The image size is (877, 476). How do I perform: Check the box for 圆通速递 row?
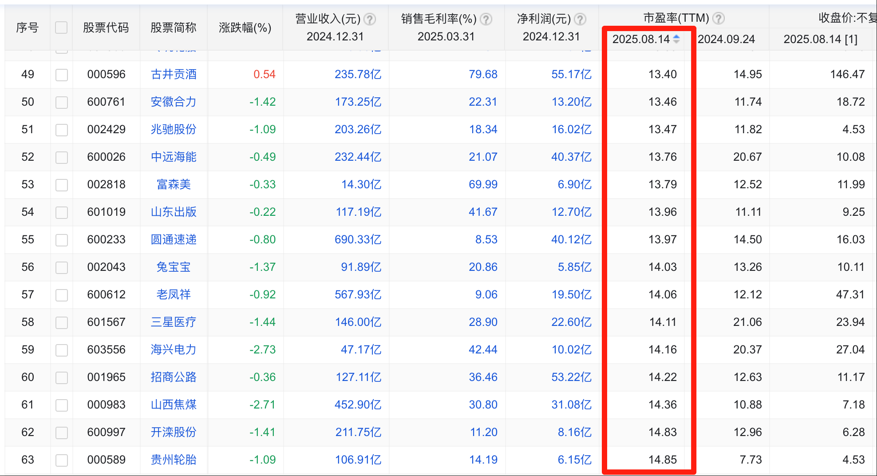[62, 240]
